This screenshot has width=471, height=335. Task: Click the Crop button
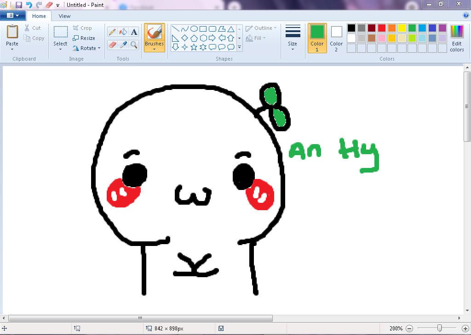pyautogui.click(x=82, y=28)
